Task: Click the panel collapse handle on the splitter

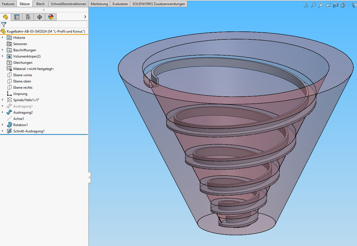Action: tap(90, 177)
